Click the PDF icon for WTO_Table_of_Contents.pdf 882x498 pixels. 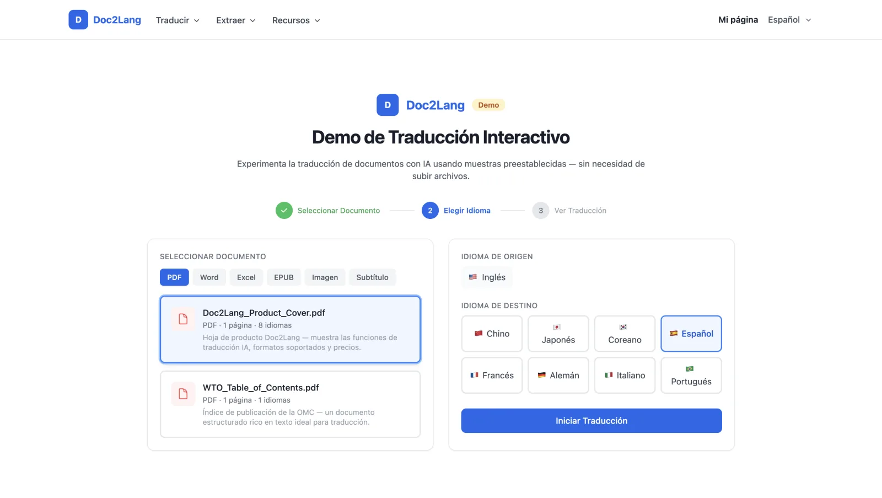(x=183, y=394)
